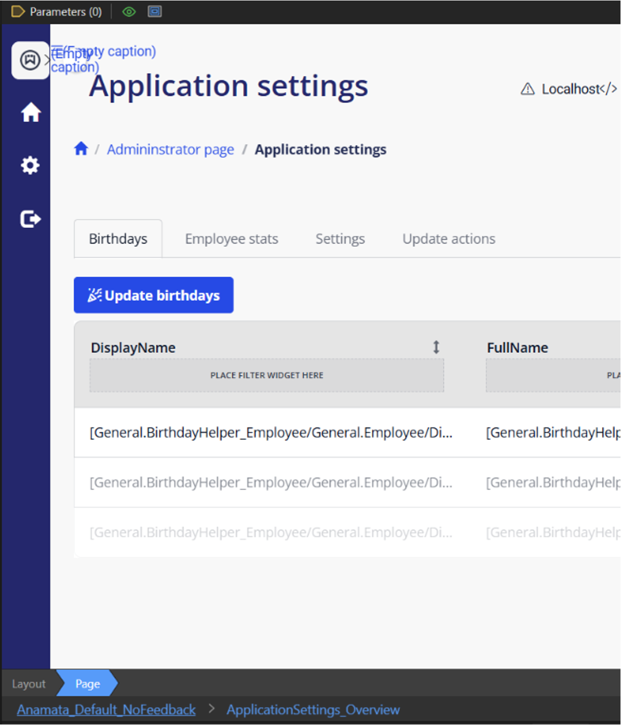The height and width of the screenshot is (725, 621).
Task: Click the Home icon in sidebar
Action: 31,112
